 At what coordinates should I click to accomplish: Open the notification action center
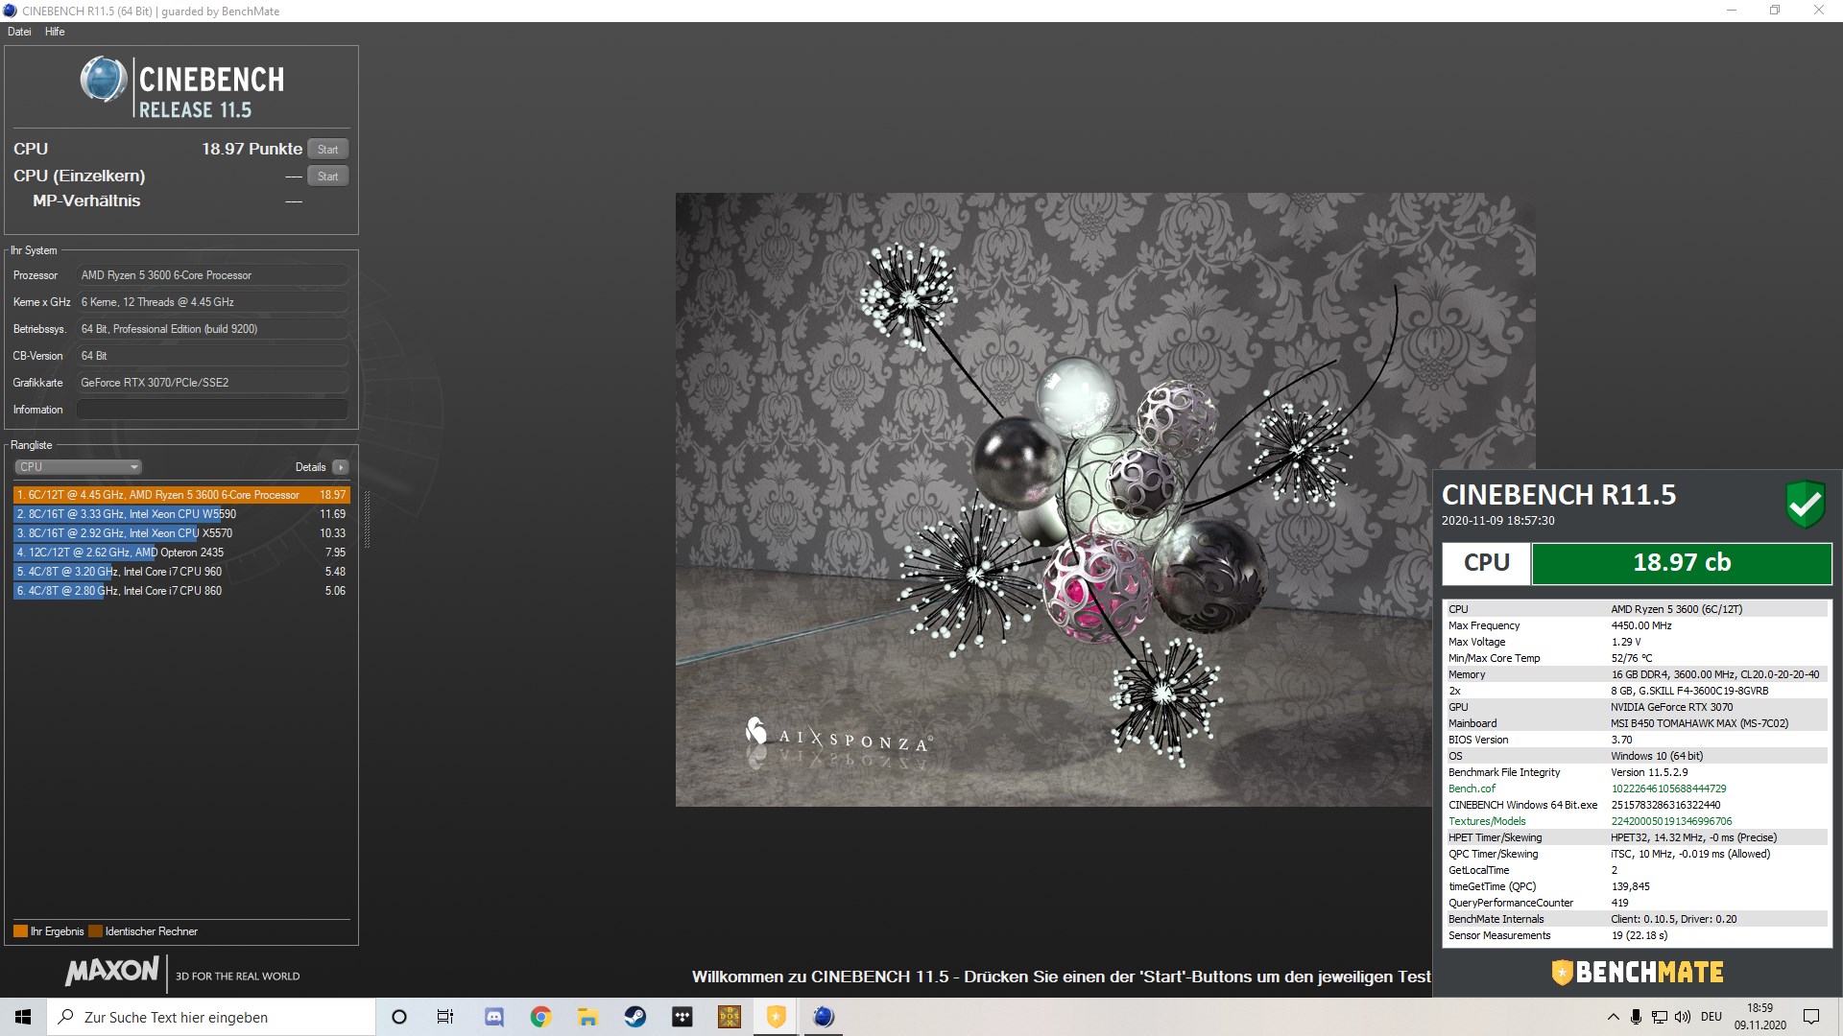click(1811, 1017)
